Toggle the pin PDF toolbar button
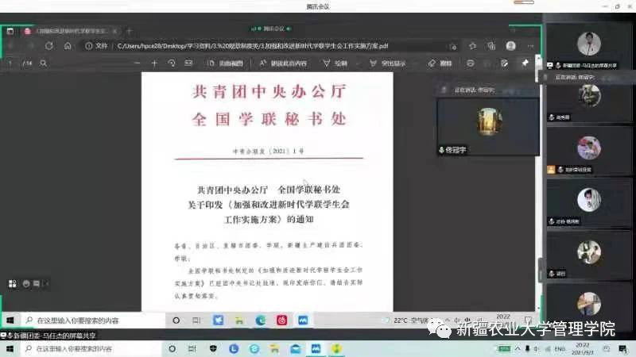This screenshot has height=357, width=636. (x=525, y=63)
